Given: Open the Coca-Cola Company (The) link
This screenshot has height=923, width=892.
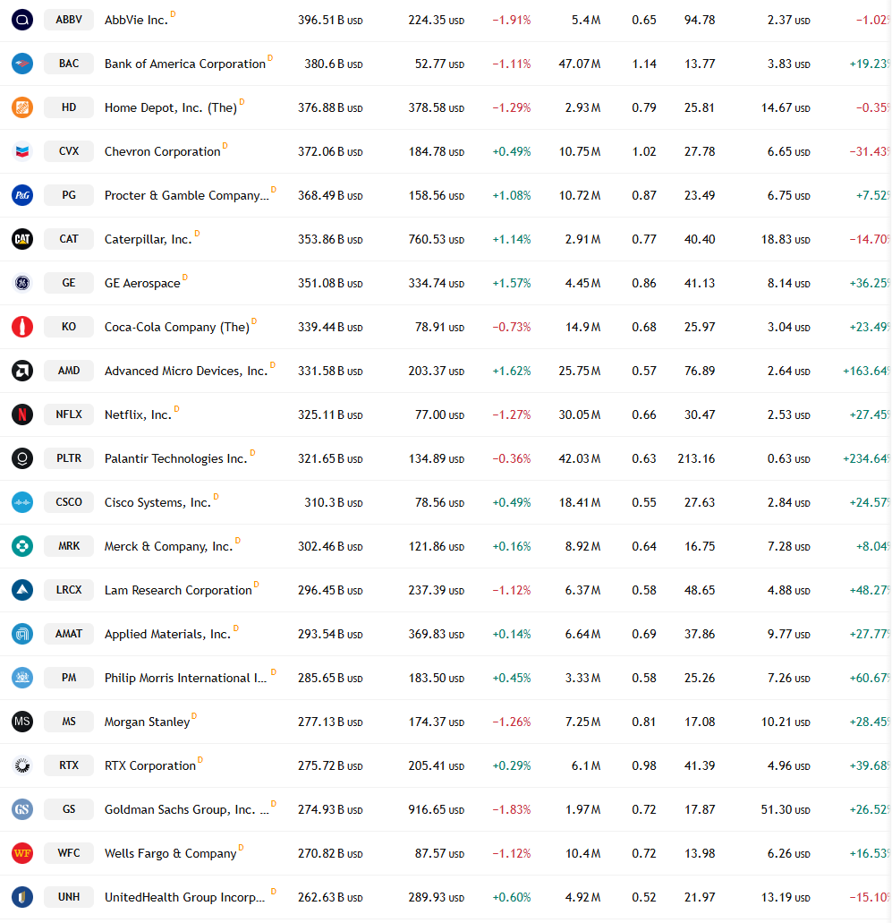Looking at the screenshot, I should pos(177,328).
